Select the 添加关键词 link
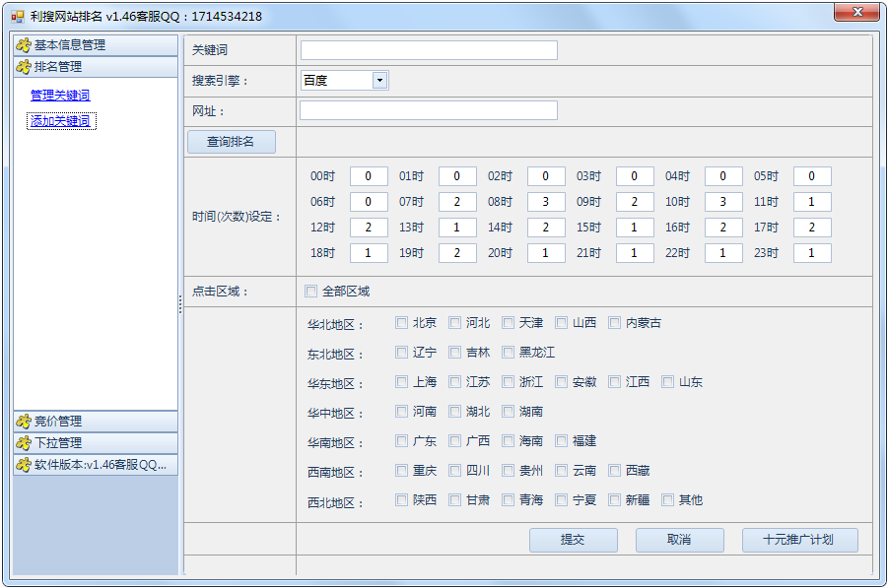 pyautogui.click(x=60, y=121)
